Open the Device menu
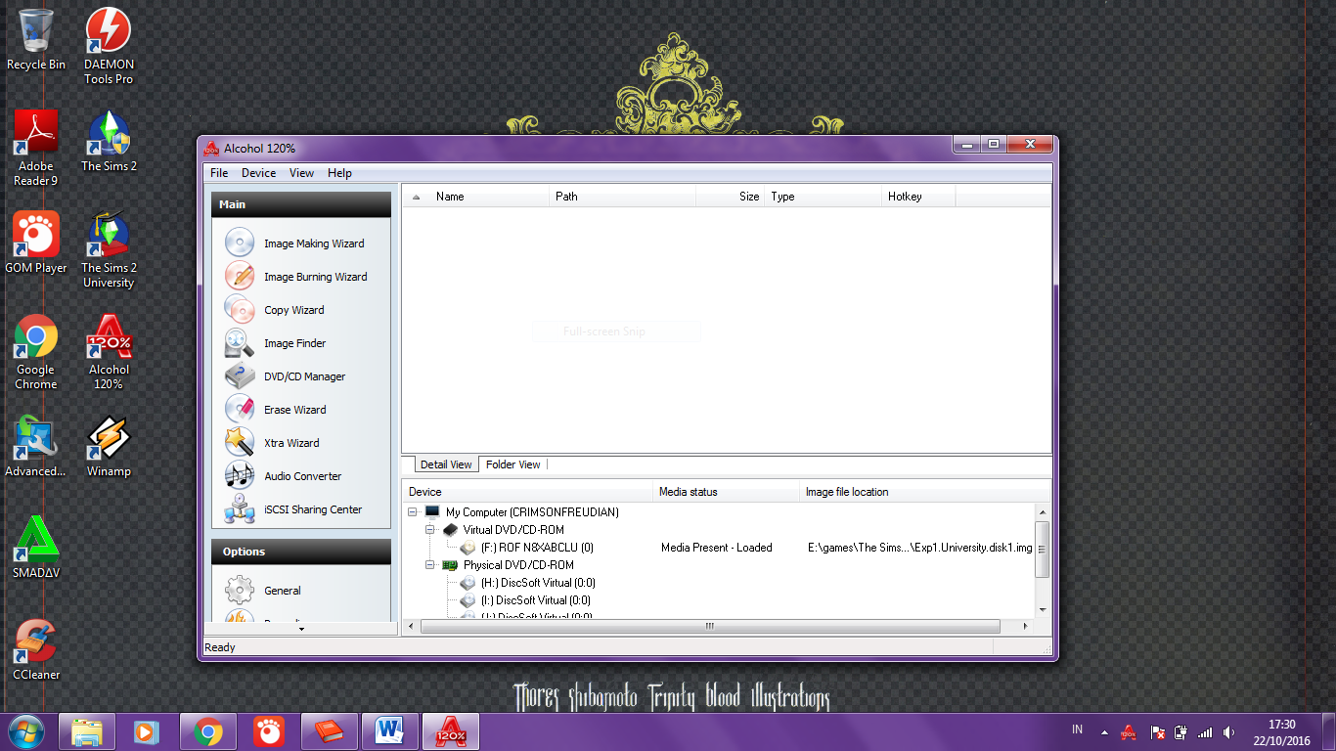 pyautogui.click(x=259, y=173)
